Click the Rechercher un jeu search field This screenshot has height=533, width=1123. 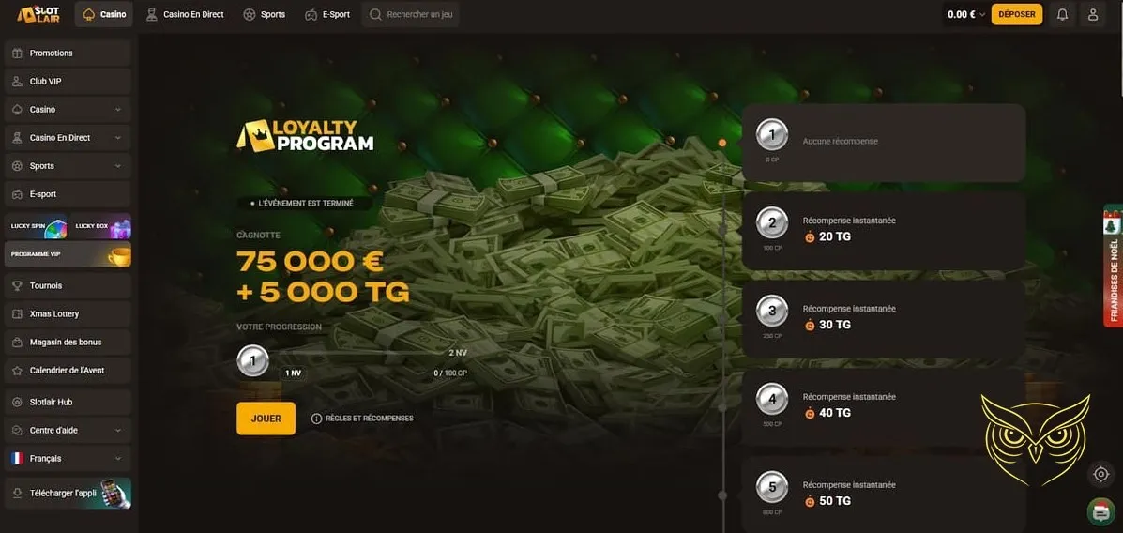(x=410, y=14)
